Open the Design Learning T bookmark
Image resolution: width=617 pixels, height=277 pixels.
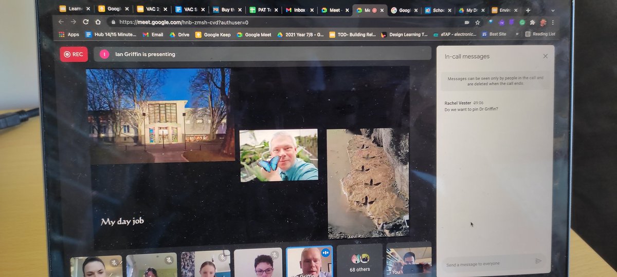click(x=404, y=34)
